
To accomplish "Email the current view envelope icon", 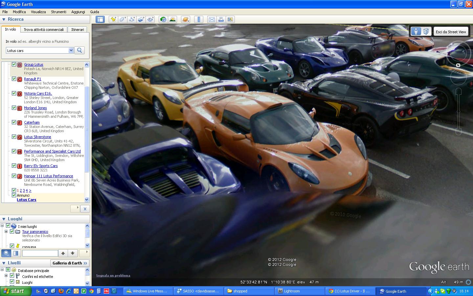I will pos(212,19).
